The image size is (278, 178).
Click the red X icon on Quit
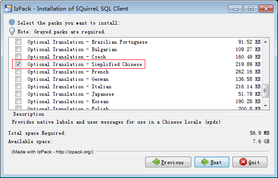click(x=243, y=162)
